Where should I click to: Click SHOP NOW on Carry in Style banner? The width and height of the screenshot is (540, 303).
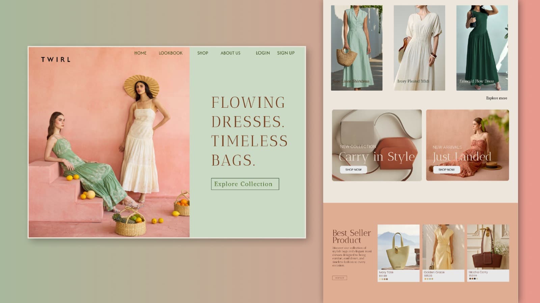pyautogui.click(x=353, y=170)
